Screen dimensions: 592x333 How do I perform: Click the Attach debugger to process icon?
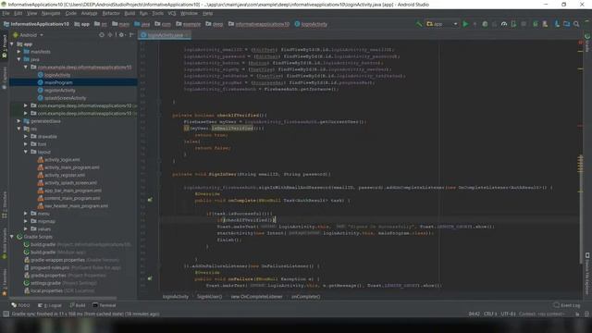pyautogui.click(x=513, y=24)
